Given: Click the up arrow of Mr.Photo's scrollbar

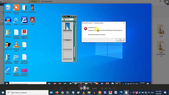Looking at the screenshot, I should click(x=75, y=24).
